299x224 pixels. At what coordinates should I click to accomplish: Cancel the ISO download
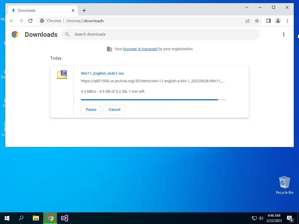pyautogui.click(x=114, y=110)
